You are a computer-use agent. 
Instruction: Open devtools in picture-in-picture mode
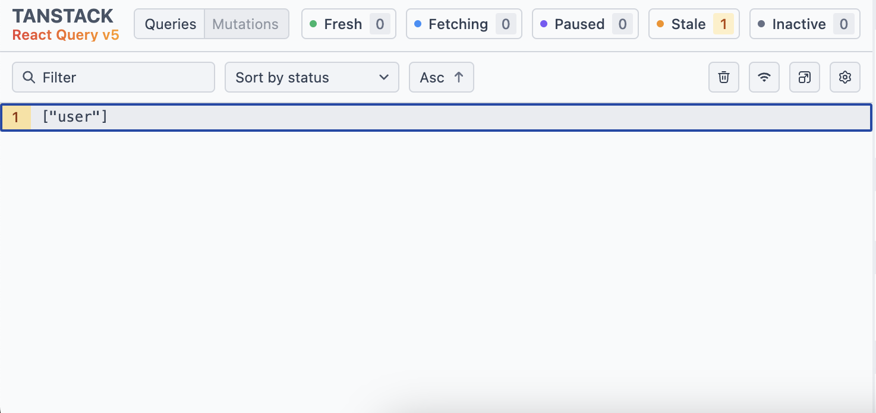coord(805,77)
